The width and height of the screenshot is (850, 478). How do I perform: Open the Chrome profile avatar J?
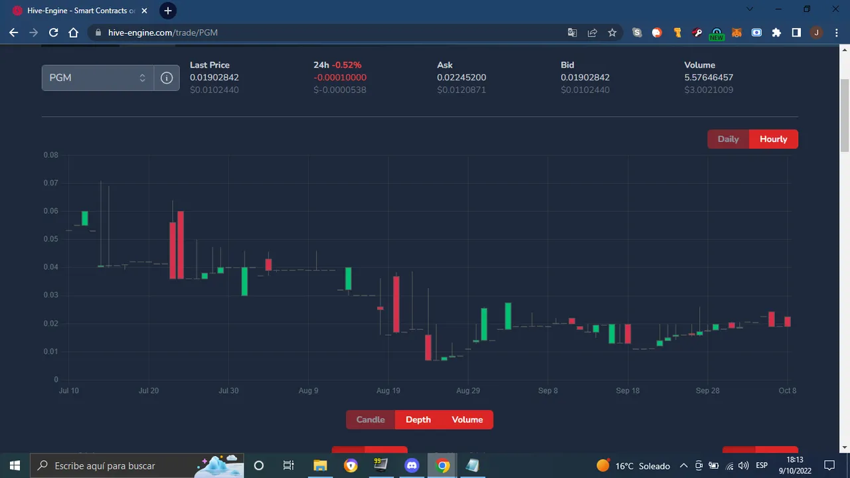coord(816,33)
